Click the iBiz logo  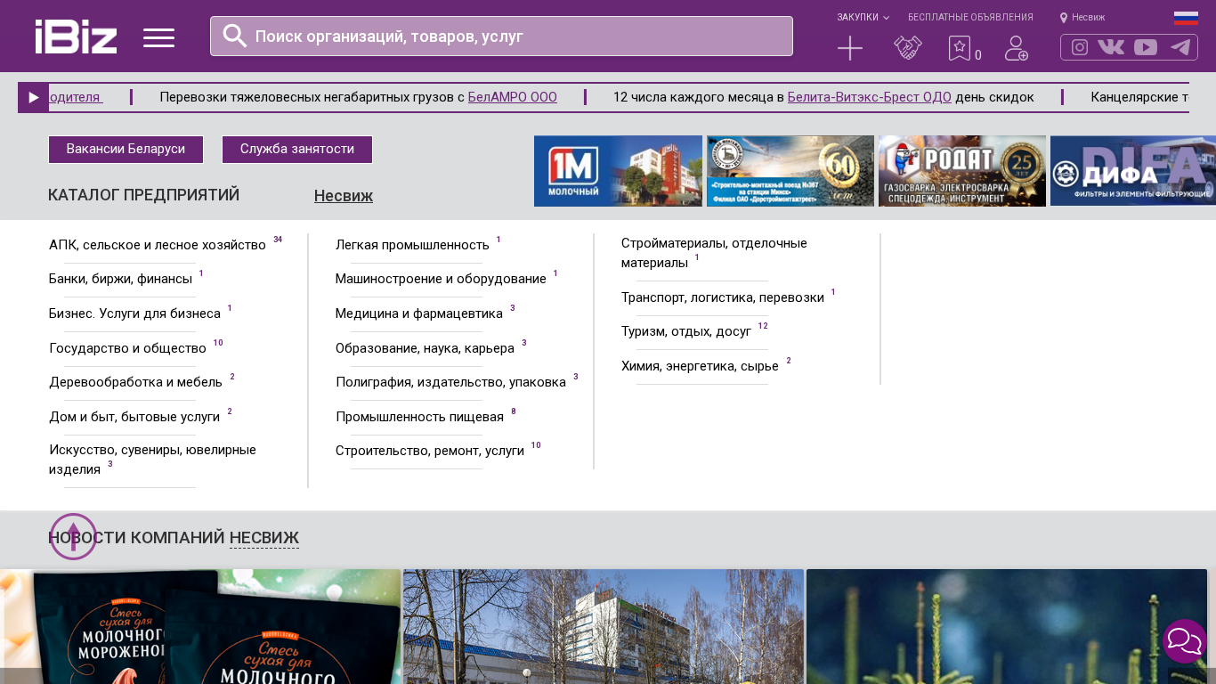coord(76,37)
